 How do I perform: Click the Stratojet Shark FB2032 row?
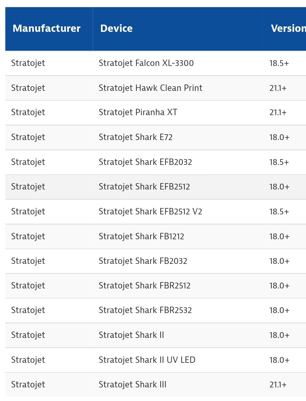pos(156,261)
